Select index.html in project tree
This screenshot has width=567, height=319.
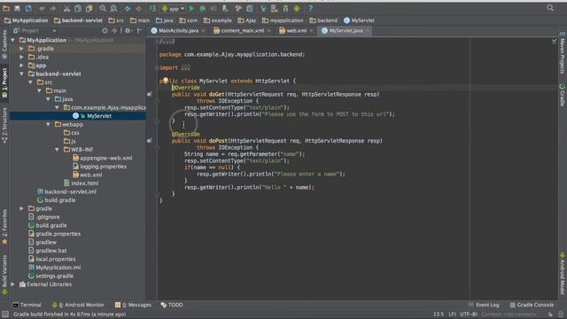pyautogui.click(x=81, y=183)
